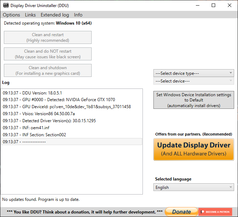Select the INF: oem41.inf log line
The height and width of the screenshot is (217, 238).
click(72, 128)
